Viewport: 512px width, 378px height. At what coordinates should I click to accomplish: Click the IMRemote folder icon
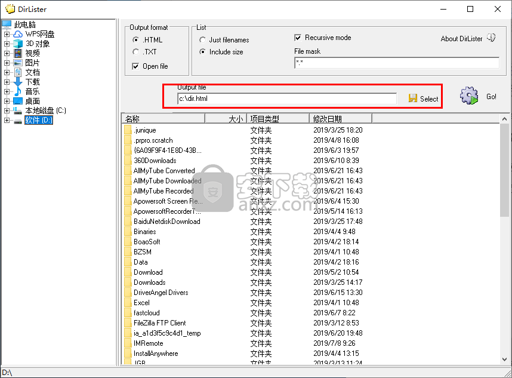[x=128, y=343]
